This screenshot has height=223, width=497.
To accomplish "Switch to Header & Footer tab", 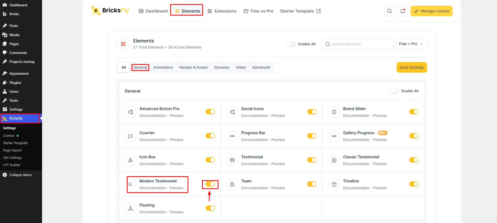I will point(194,67).
